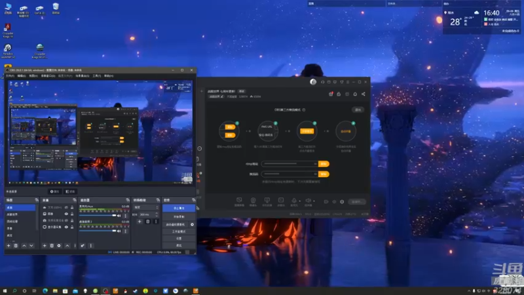Open the Help menu in OBS
The width and height of the screenshot is (524, 295).
109,76
